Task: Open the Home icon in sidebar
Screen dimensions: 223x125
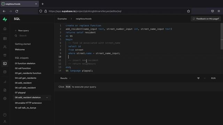Action: (x=5, y=29)
